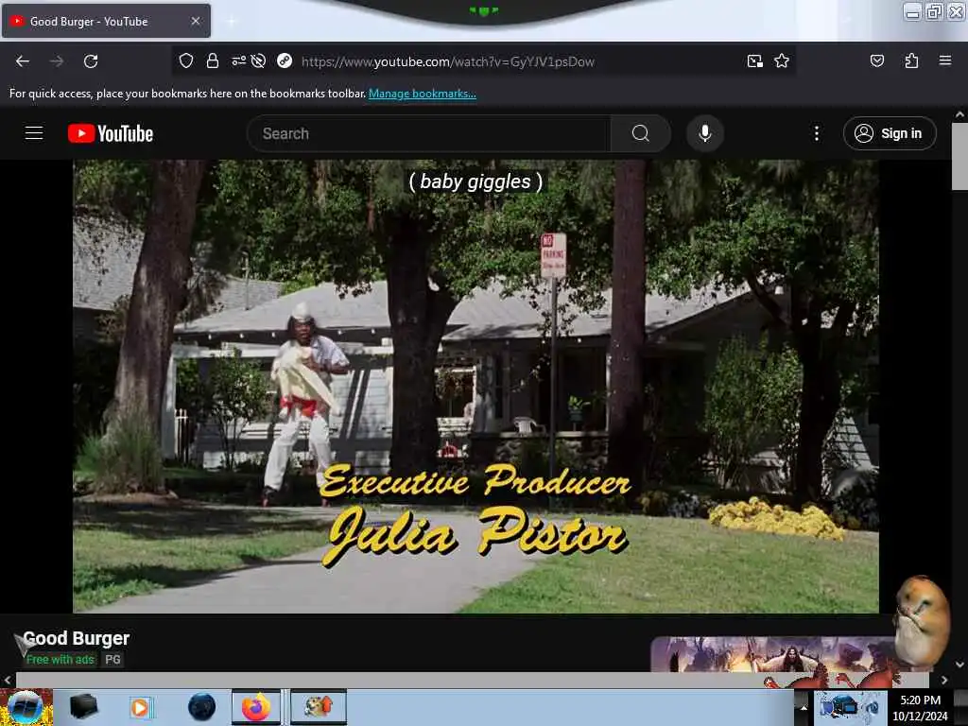Click the youtube.com URL in the address bar
968x726 pixels.
(x=447, y=61)
